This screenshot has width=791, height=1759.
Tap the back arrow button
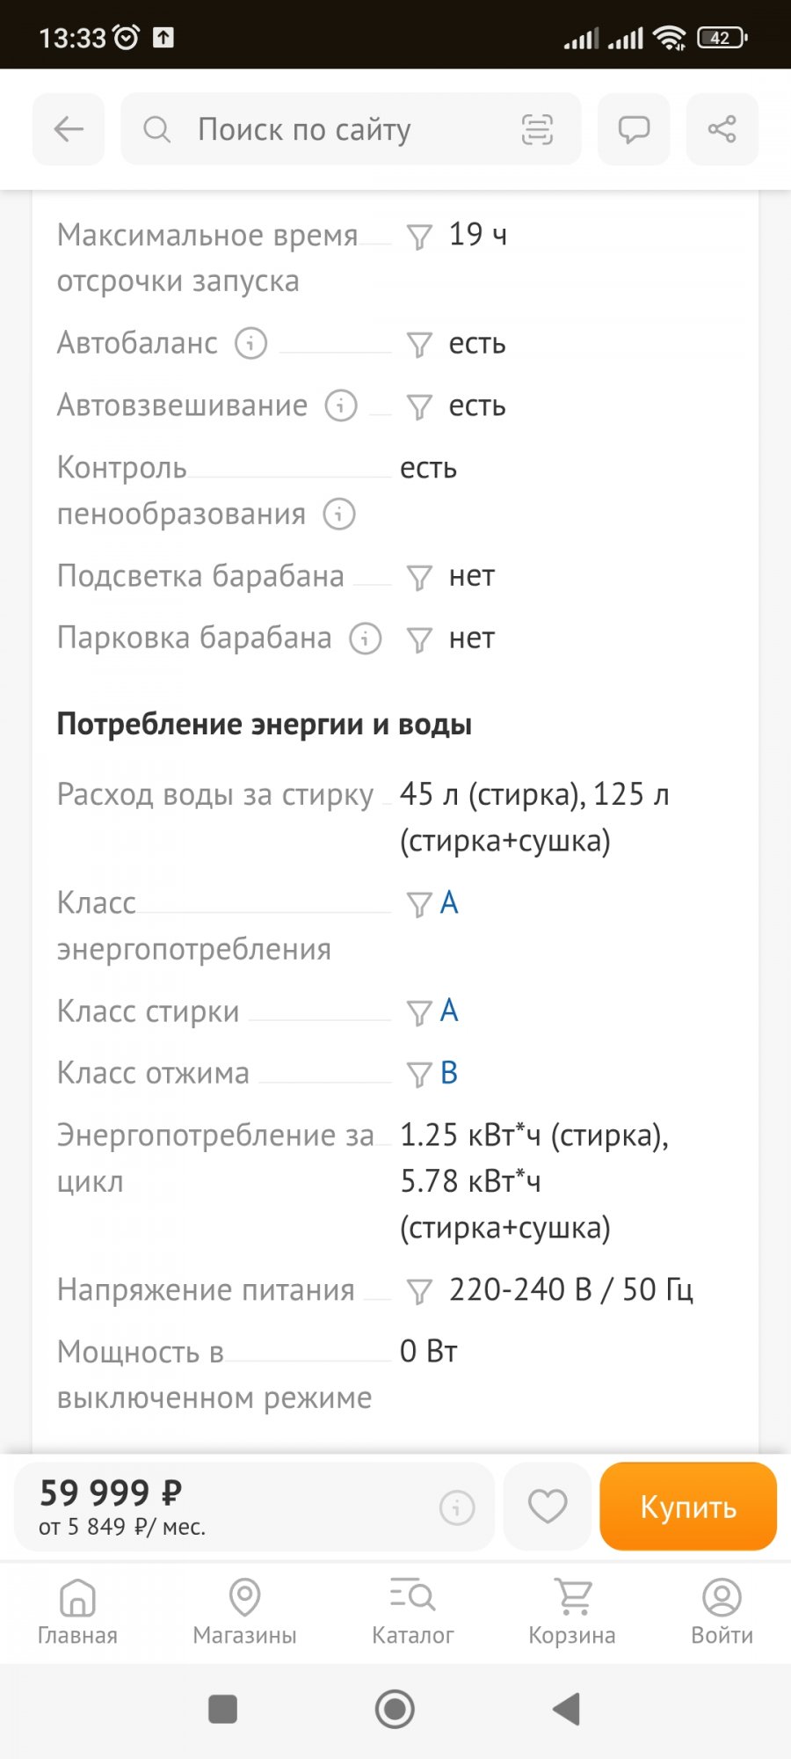pos(69,129)
